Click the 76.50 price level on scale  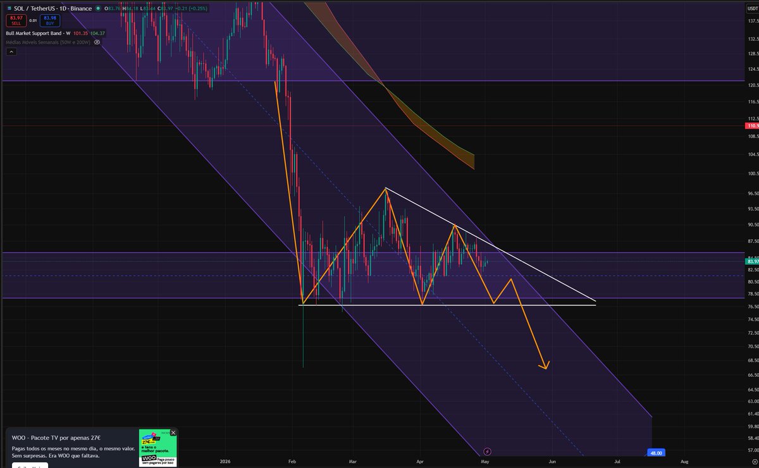pos(753,307)
